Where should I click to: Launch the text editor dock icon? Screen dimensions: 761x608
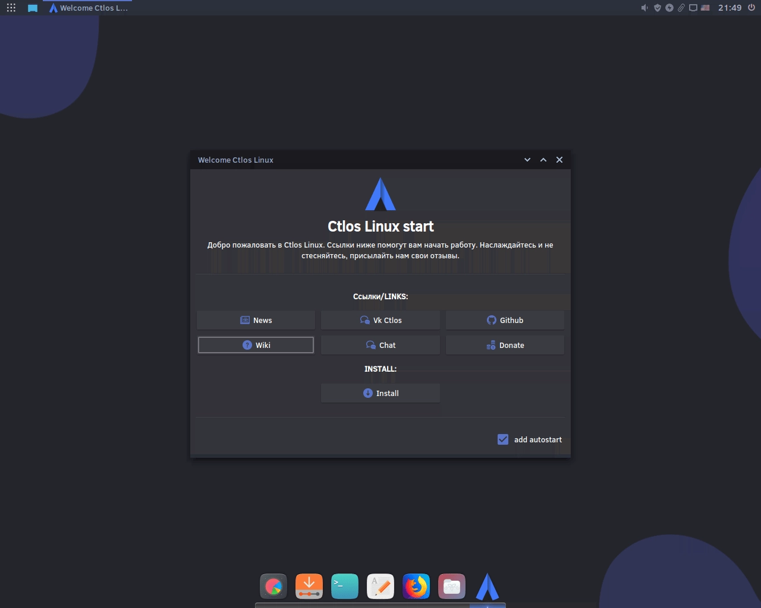click(x=380, y=587)
